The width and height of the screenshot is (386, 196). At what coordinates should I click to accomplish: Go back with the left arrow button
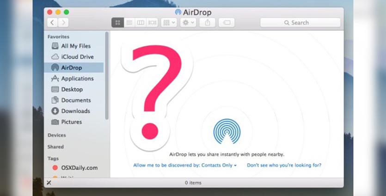pyautogui.click(x=52, y=23)
